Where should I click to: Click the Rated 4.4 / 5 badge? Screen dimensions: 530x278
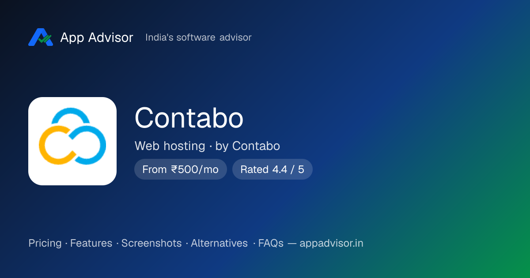[x=273, y=169]
